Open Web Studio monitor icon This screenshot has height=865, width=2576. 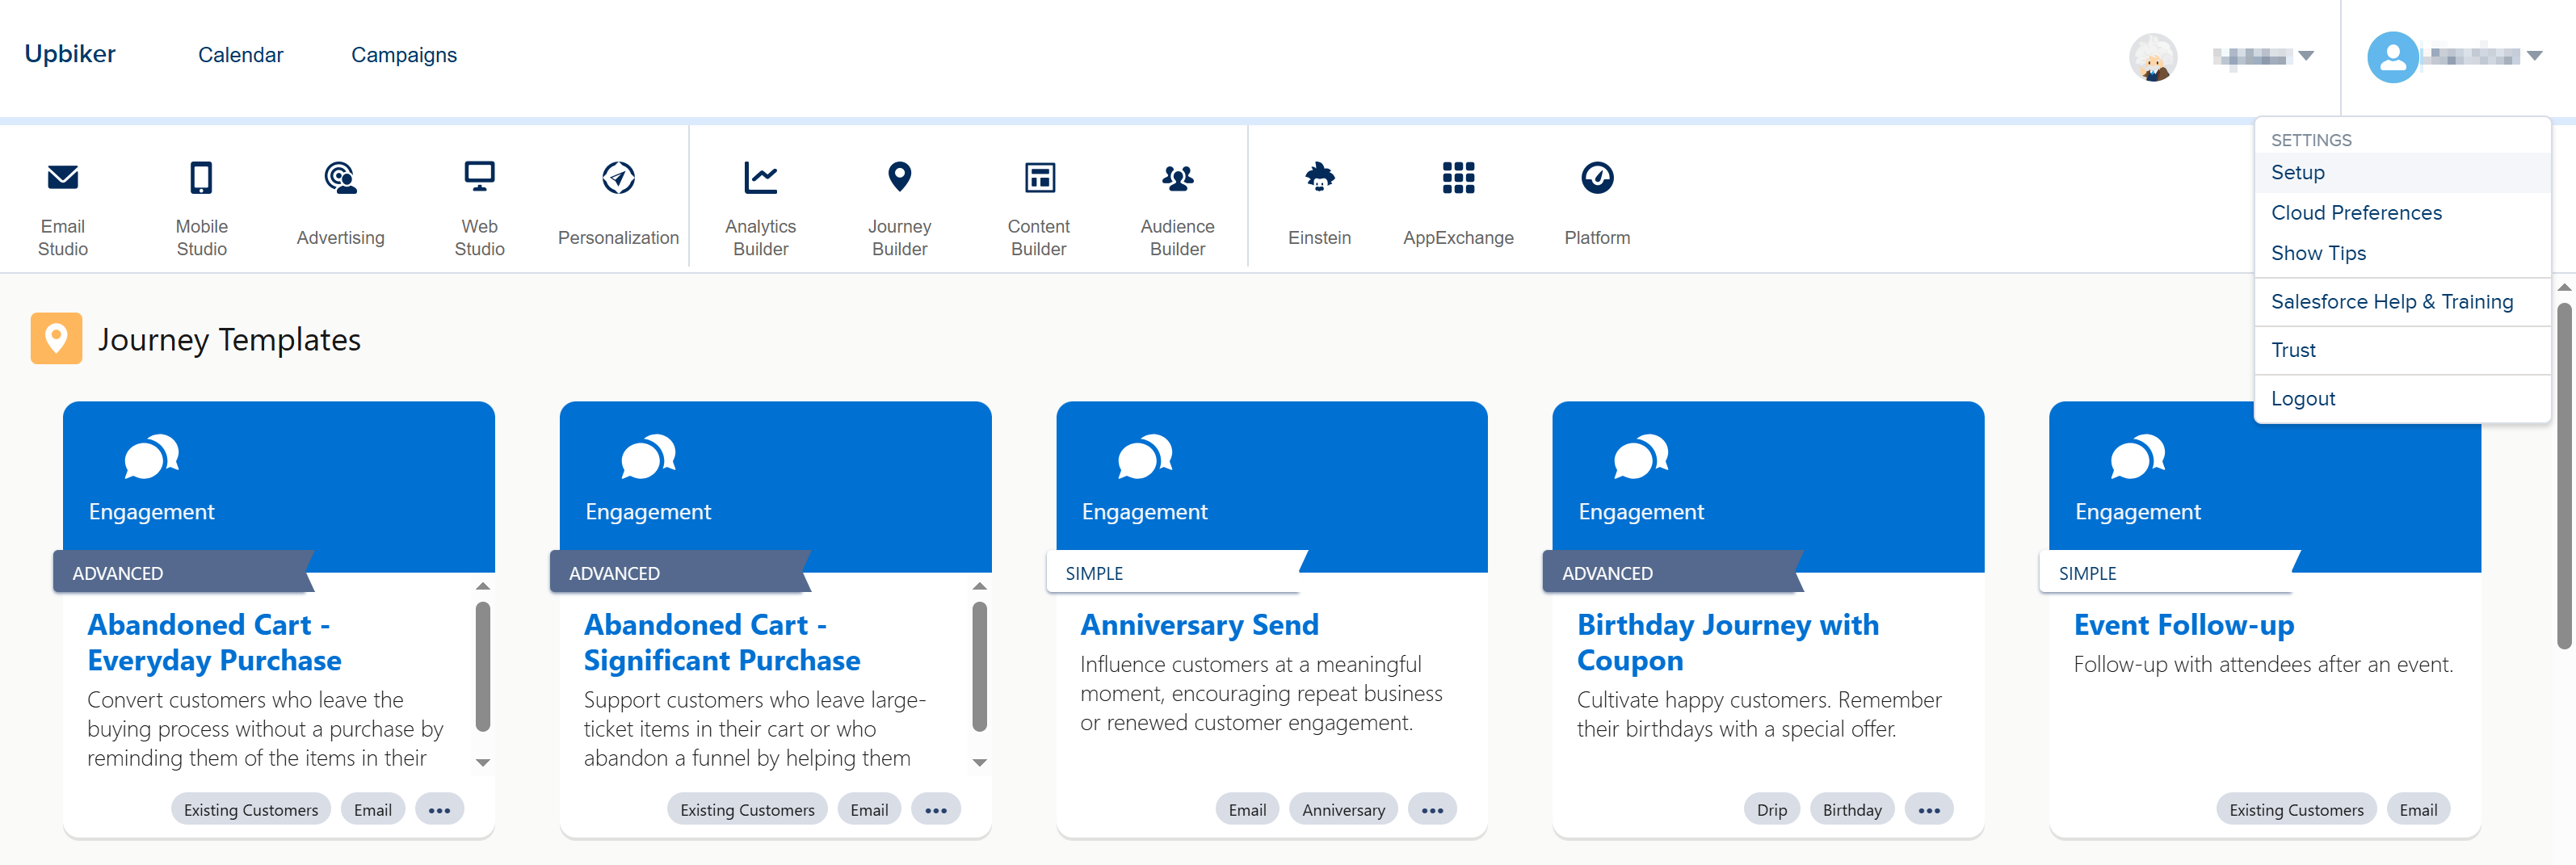479,177
